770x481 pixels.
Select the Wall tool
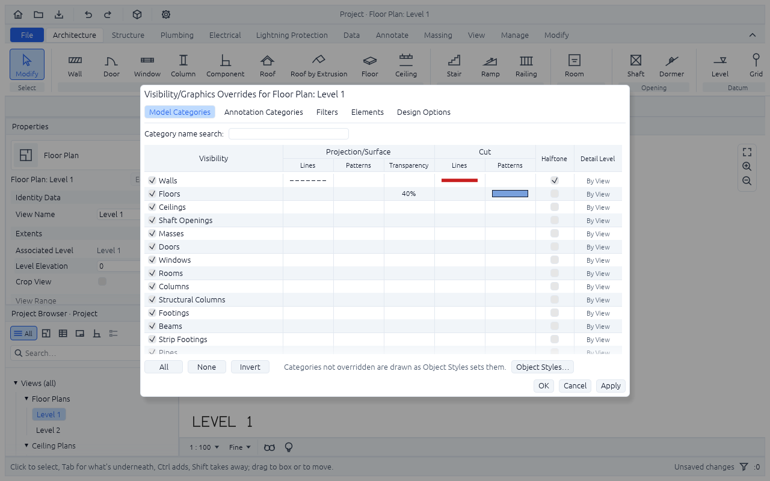(75, 66)
